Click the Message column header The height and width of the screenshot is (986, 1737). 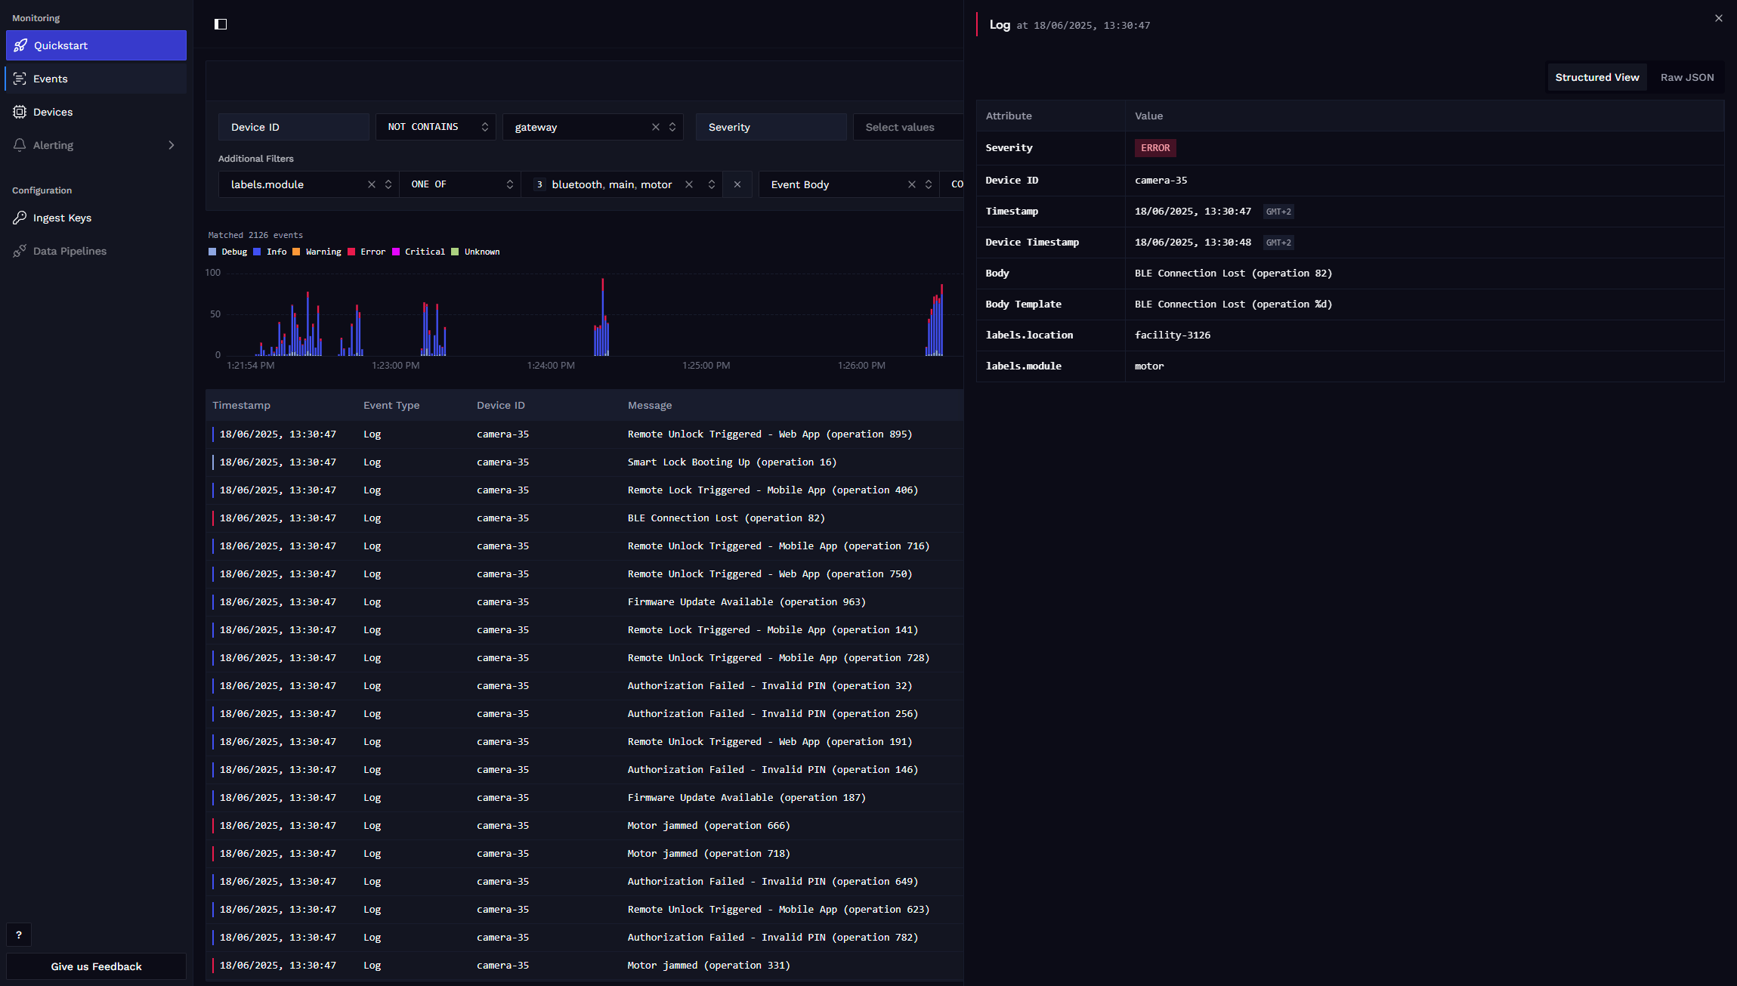click(x=650, y=405)
